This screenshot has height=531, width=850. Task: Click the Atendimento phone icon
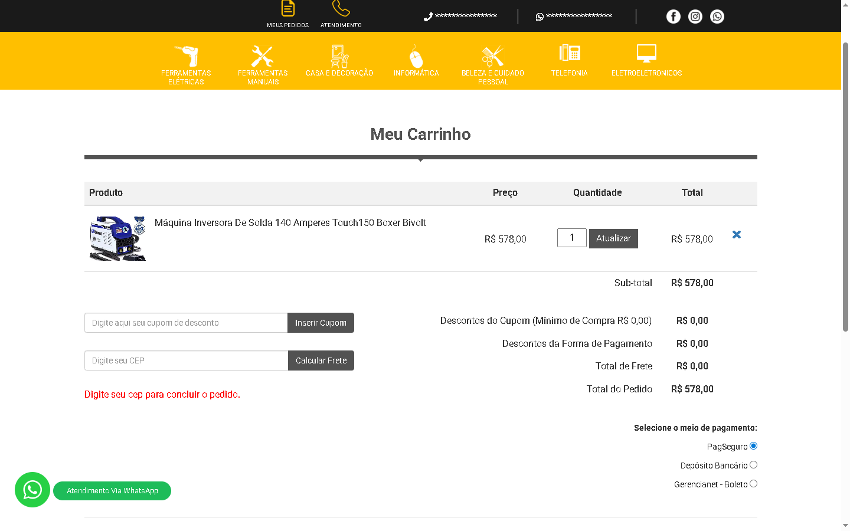click(341, 9)
